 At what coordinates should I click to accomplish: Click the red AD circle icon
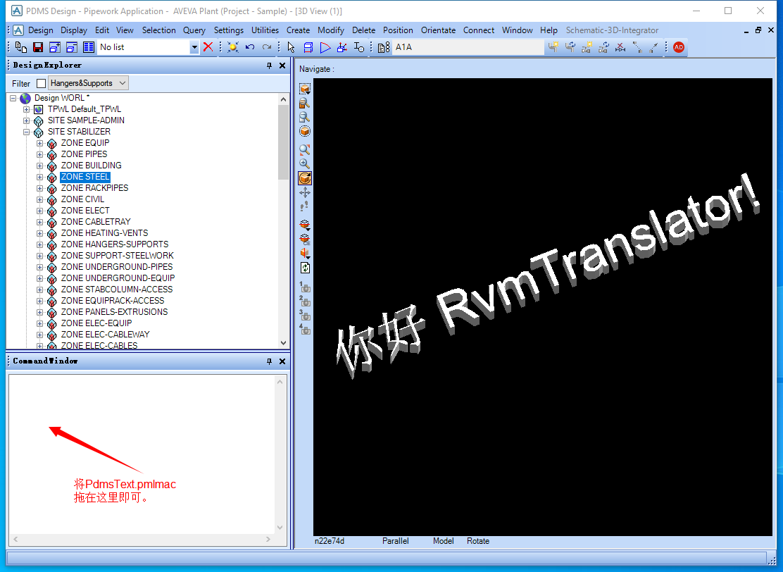(679, 47)
